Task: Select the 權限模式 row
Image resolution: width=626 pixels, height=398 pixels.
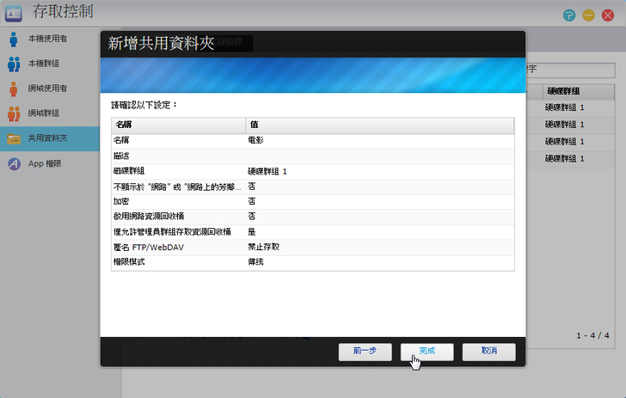Action: pyautogui.click(x=312, y=261)
